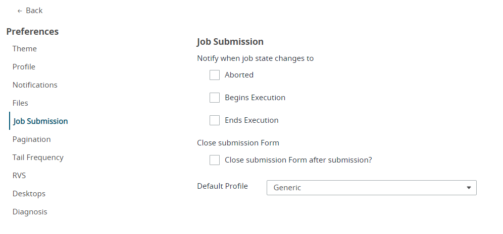Click the Aborted checkbox label
Viewport: 503px width, 234px height.
[x=239, y=75]
